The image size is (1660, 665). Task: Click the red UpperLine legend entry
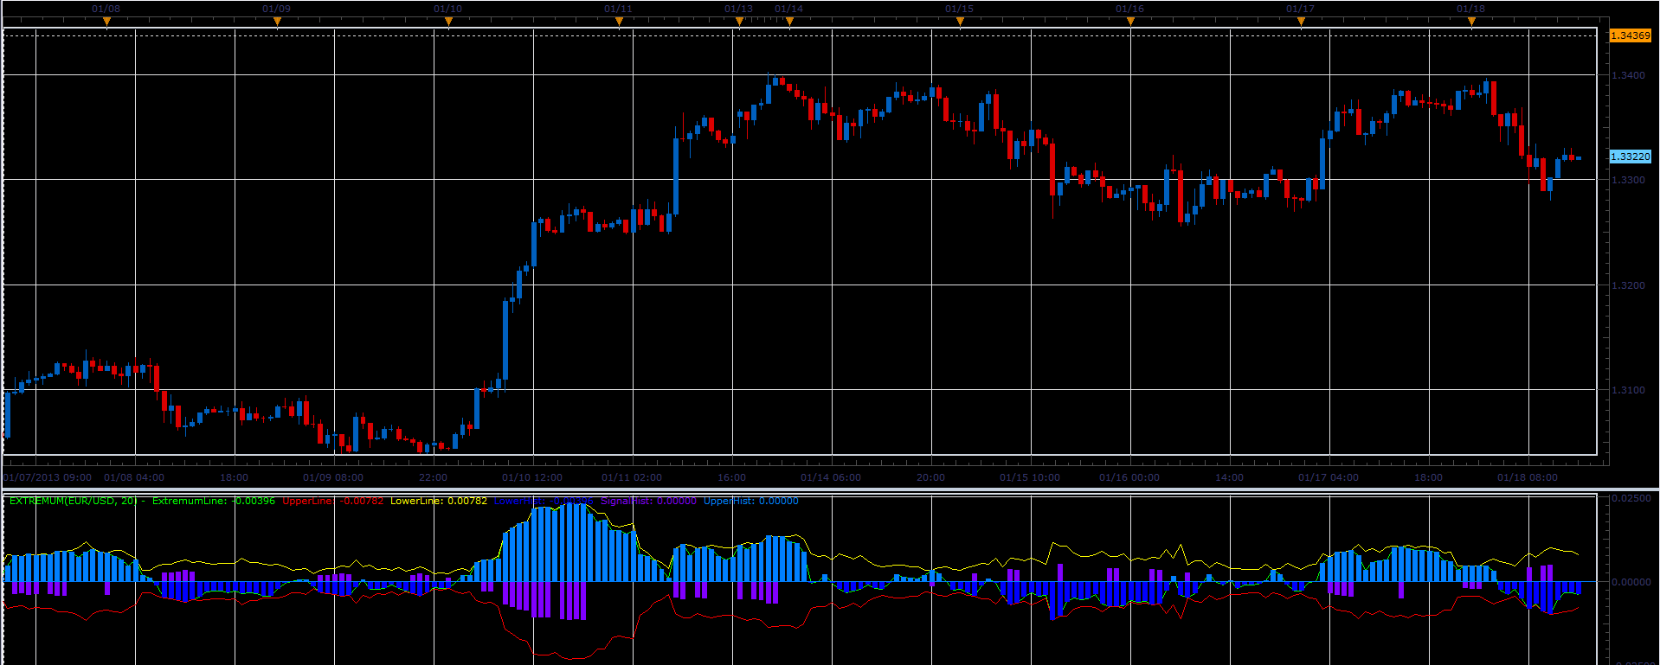[333, 501]
